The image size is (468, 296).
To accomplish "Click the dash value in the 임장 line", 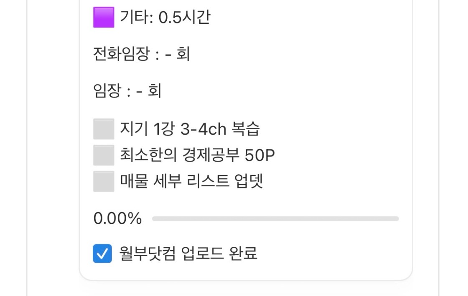I will [140, 91].
